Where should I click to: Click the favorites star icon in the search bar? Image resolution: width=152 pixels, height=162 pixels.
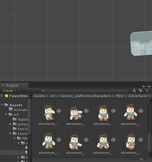point(147,91)
